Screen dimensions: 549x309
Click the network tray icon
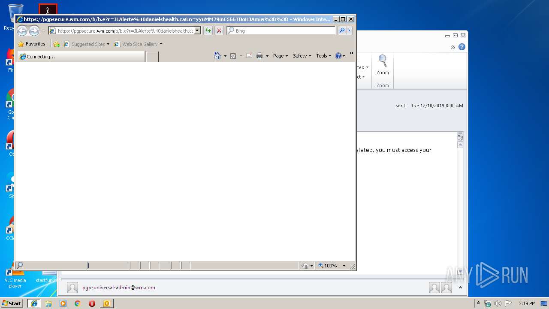pos(488,303)
